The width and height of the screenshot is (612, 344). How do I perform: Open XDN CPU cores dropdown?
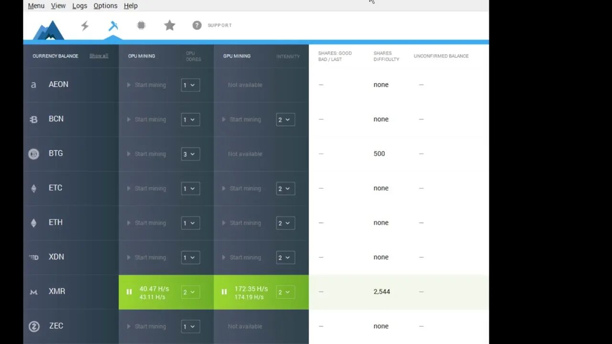190,257
